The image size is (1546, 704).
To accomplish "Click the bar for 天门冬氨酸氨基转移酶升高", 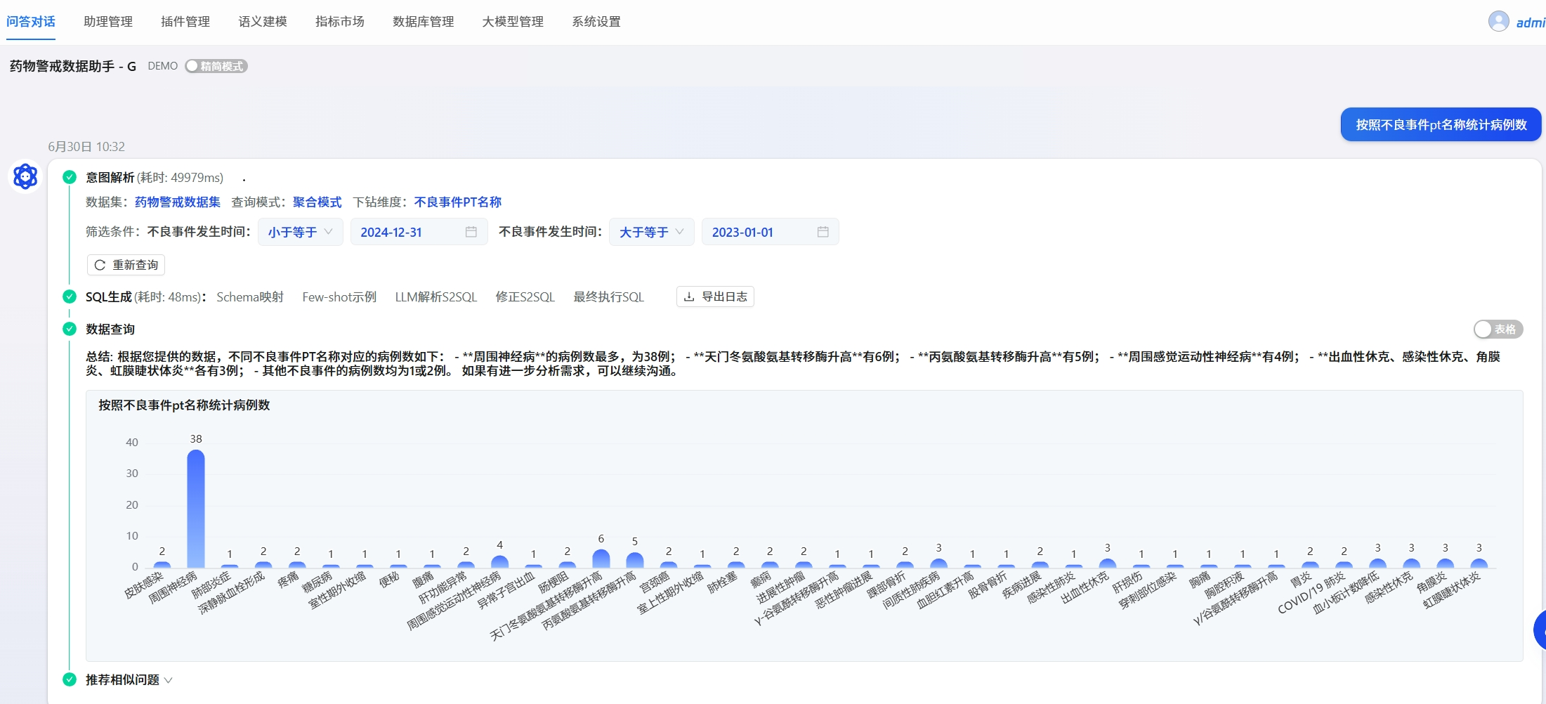I will tap(601, 559).
